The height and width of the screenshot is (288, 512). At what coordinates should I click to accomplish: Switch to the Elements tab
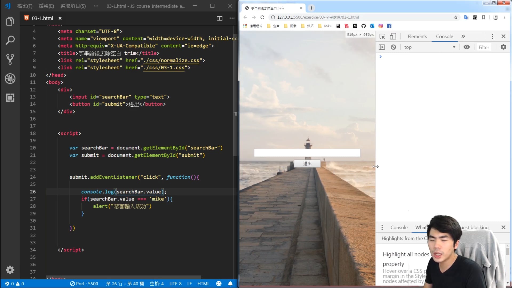click(x=417, y=37)
